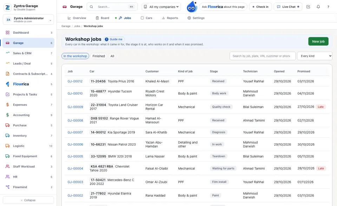
Task: Open Live Chat
Action: click(288, 7)
